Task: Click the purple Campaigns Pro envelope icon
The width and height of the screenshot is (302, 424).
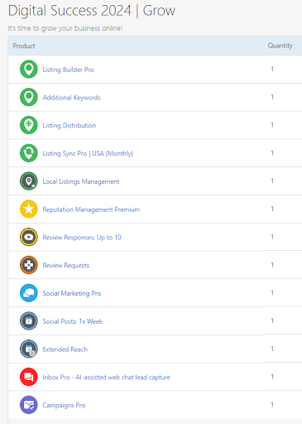Action: (x=29, y=405)
